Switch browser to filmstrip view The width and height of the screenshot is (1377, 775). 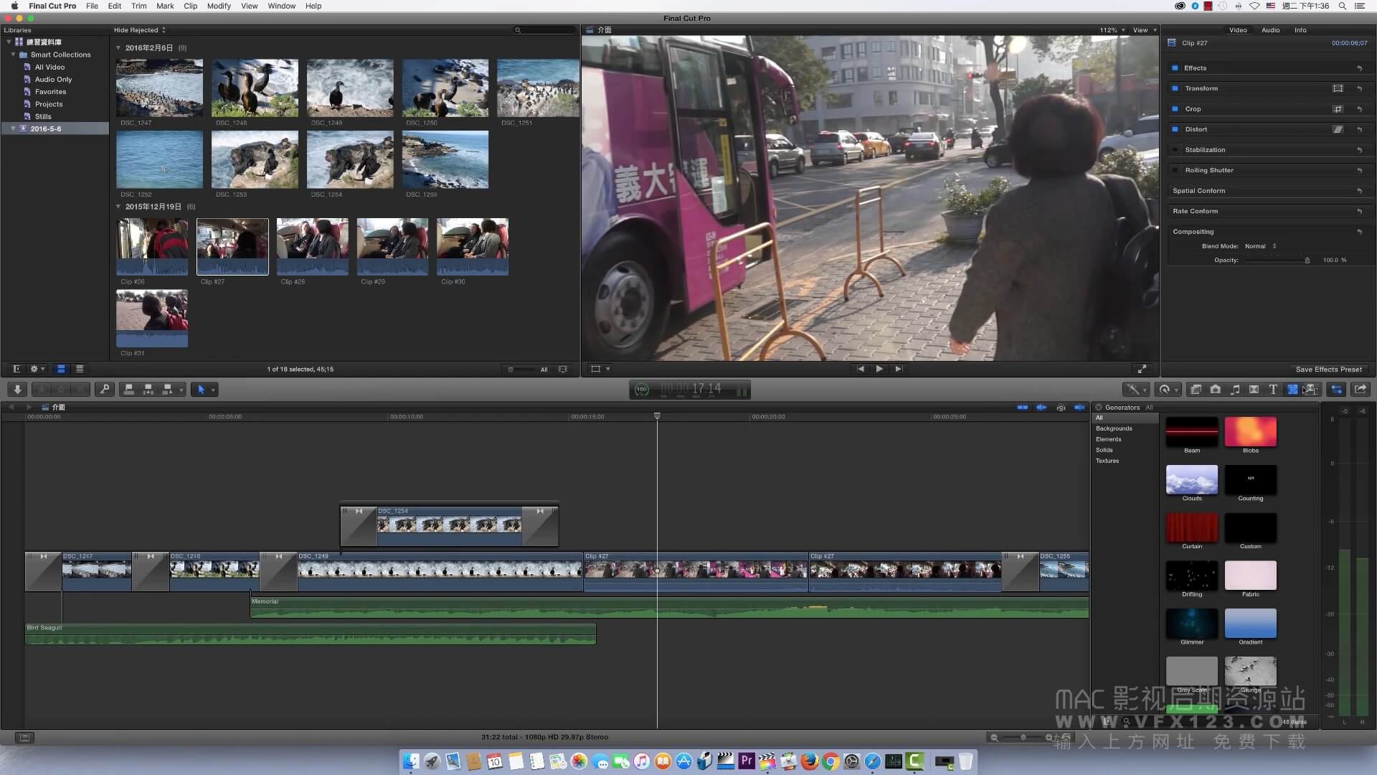click(x=61, y=369)
